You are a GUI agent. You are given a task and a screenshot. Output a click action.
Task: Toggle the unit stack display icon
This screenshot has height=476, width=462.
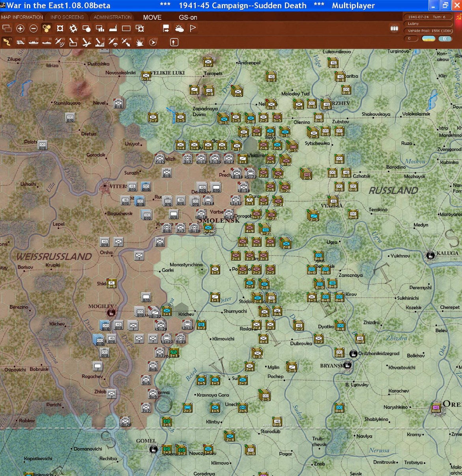7,28
